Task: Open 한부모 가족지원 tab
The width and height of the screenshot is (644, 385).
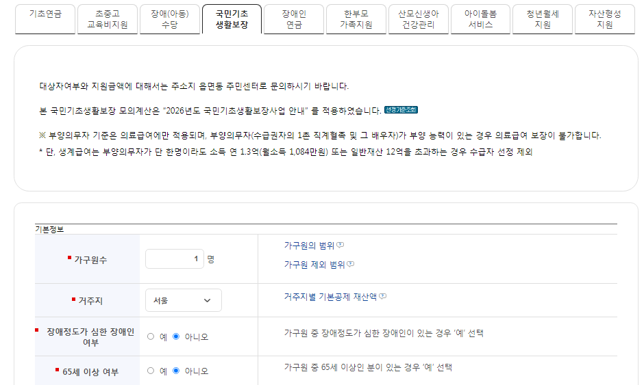Action: (x=356, y=19)
